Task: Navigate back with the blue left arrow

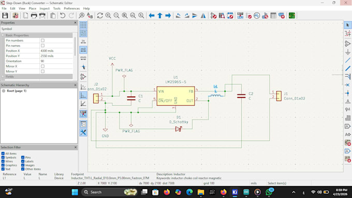Action: pos(152,16)
